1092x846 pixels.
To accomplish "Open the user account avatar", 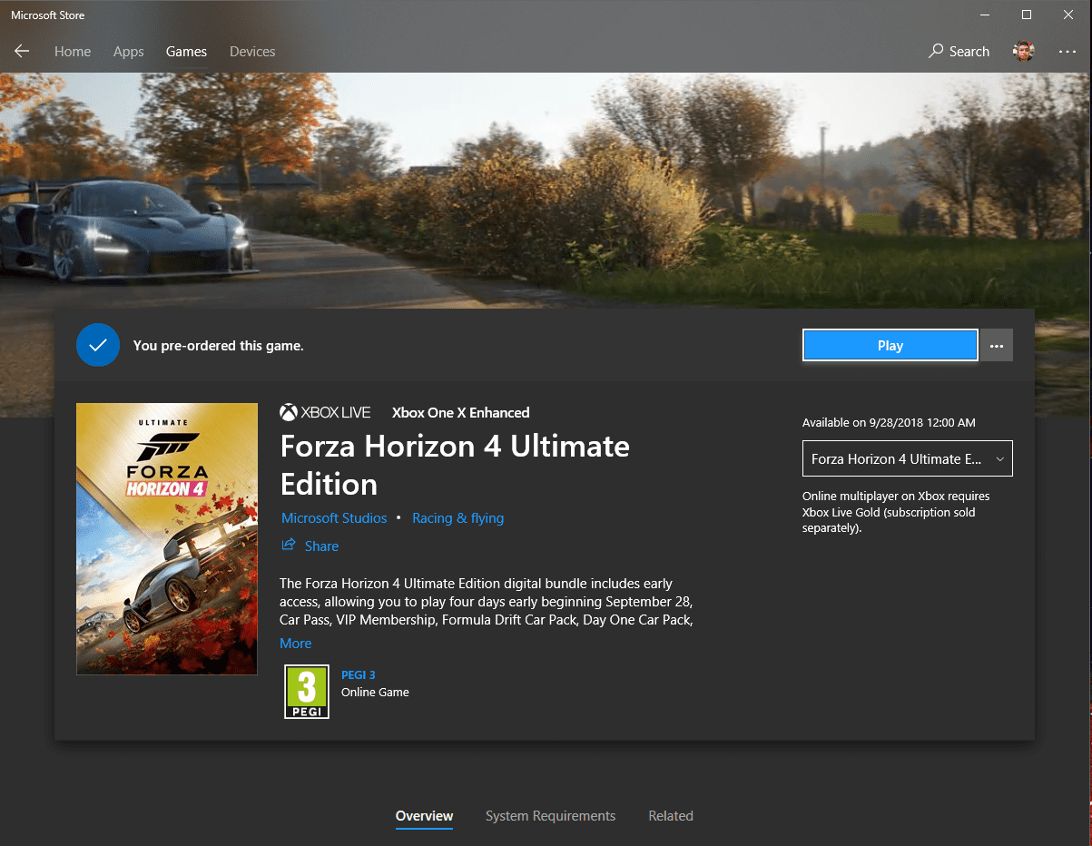I will pos(1024,52).
